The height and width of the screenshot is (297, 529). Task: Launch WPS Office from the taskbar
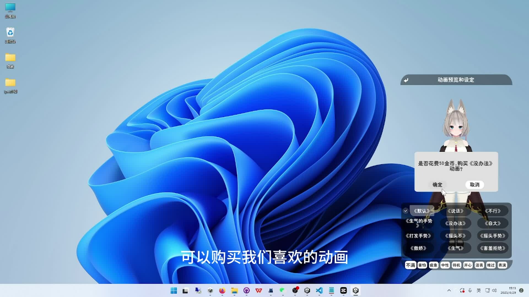pos(258,290)
